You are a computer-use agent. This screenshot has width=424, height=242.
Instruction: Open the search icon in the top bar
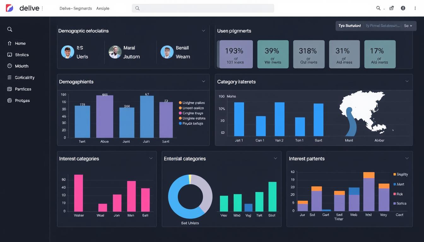378,8
